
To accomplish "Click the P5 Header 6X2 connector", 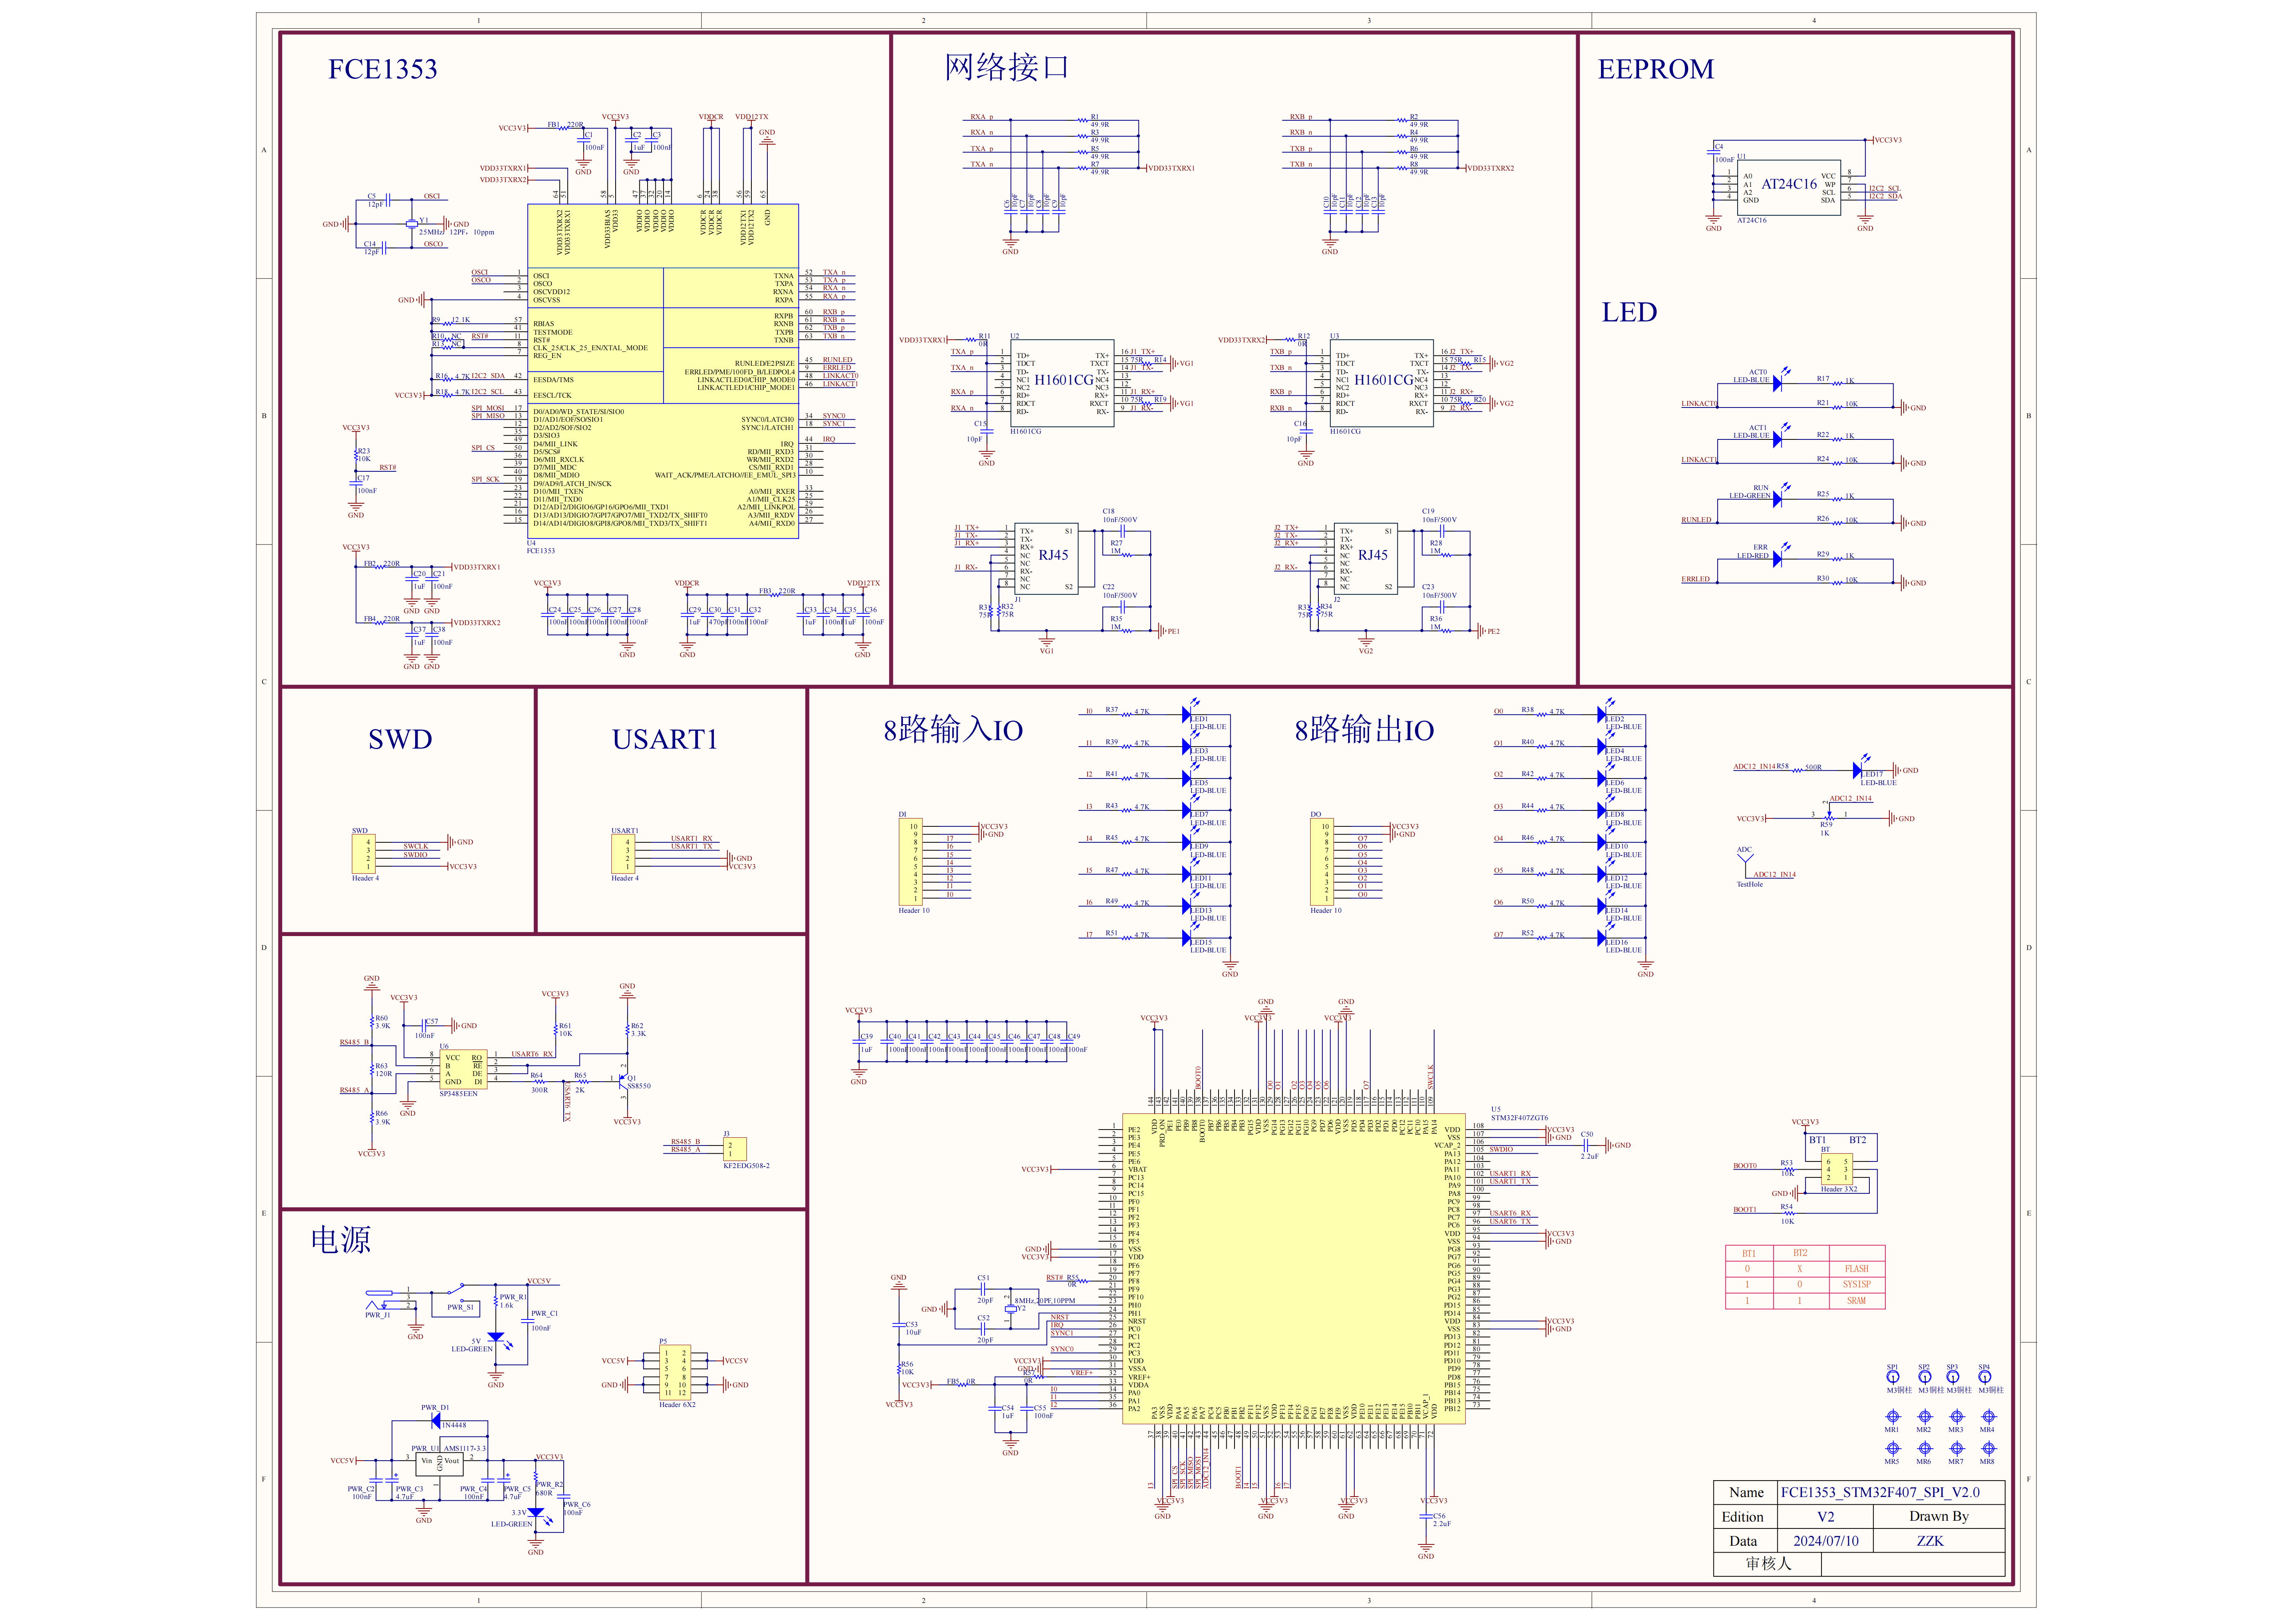I will 675,1372.
